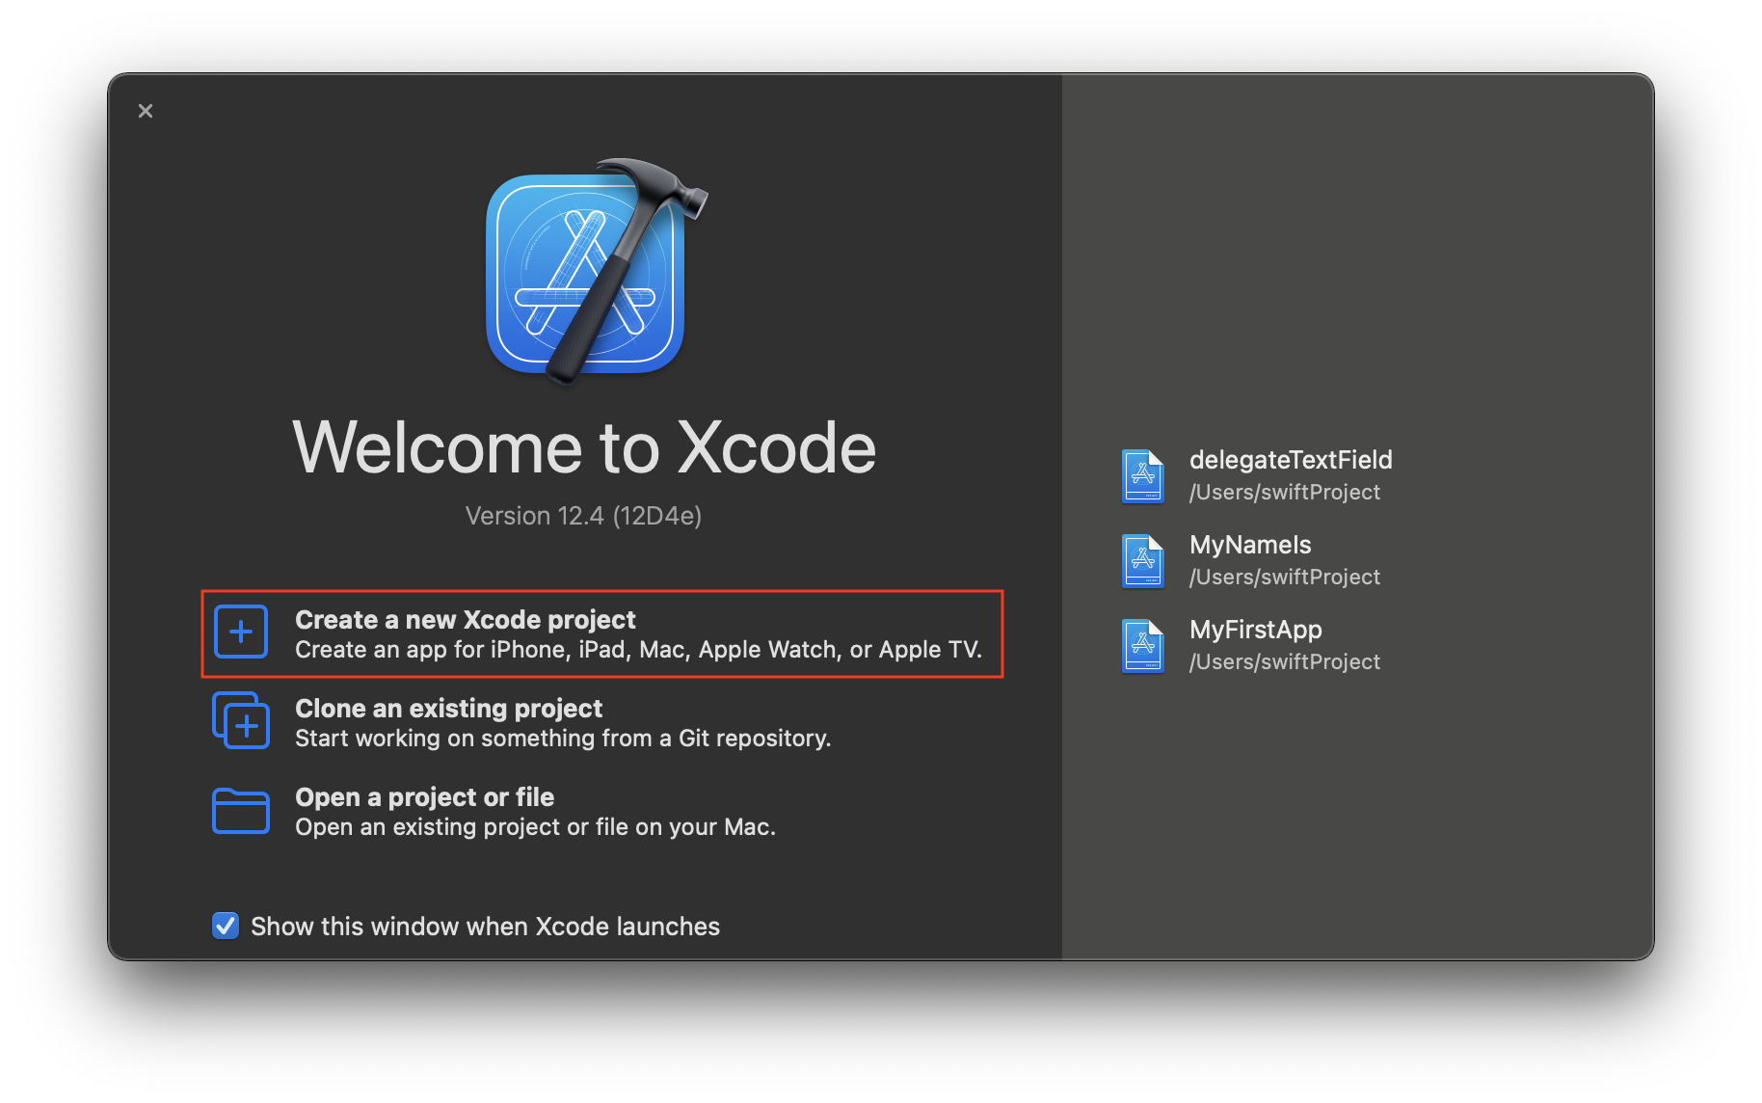Click the plus icon for new Xcode project

coord(240,632)
